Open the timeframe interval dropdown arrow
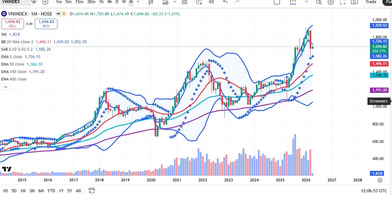 [x=138, y=2]
